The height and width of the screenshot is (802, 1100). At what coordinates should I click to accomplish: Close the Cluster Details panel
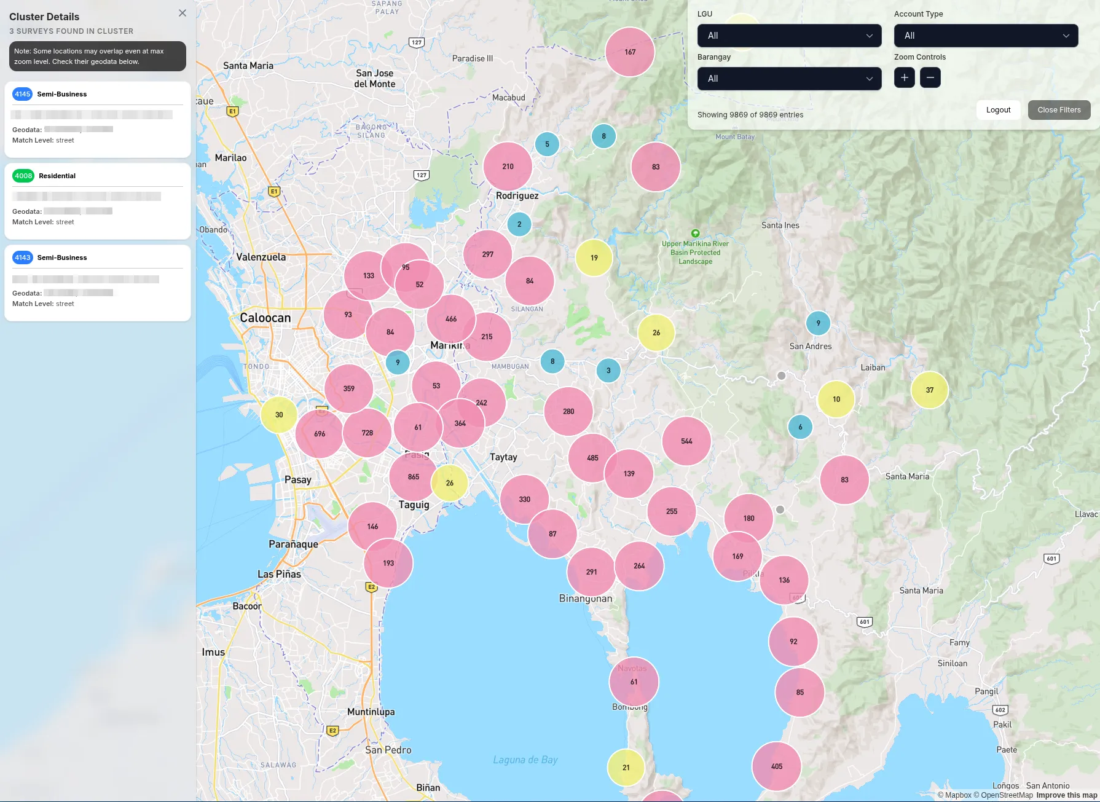pos(183,13)
